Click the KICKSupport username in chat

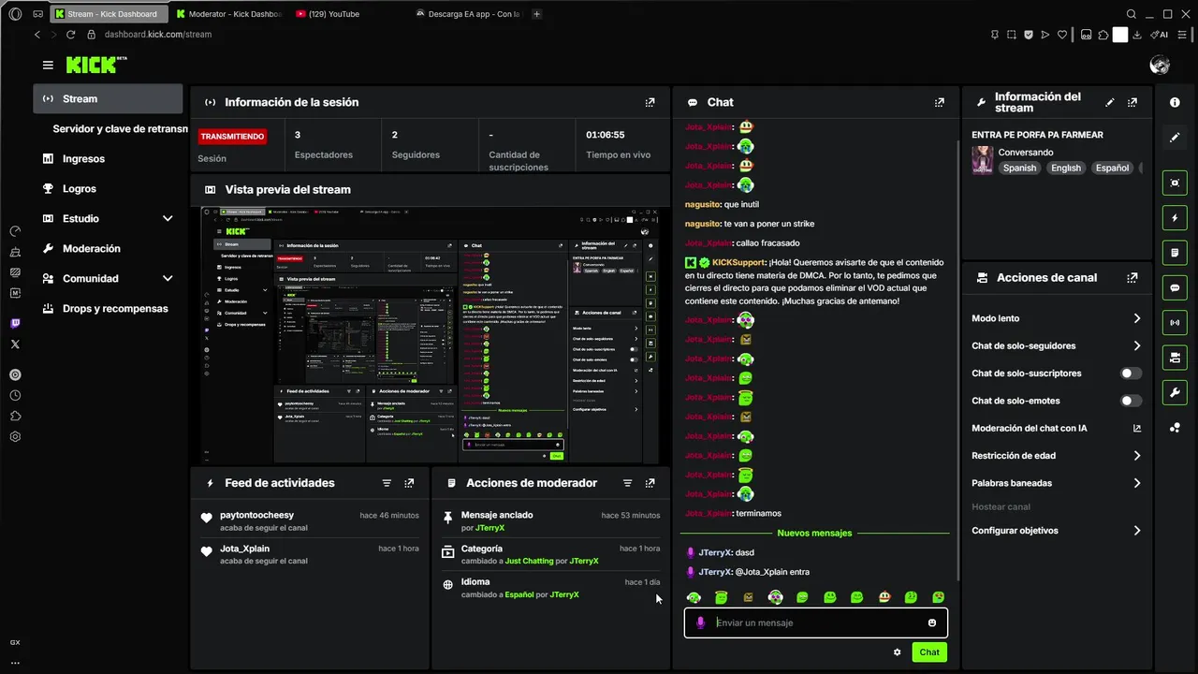tap(738, 263)
